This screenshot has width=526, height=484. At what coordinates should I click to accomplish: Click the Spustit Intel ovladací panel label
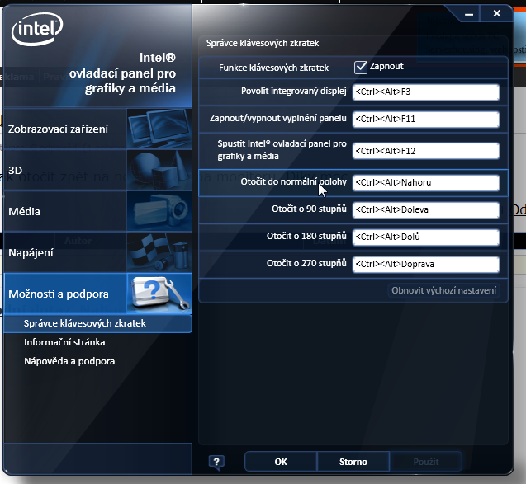point(282,150)
